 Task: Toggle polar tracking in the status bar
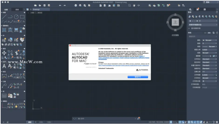180,122
